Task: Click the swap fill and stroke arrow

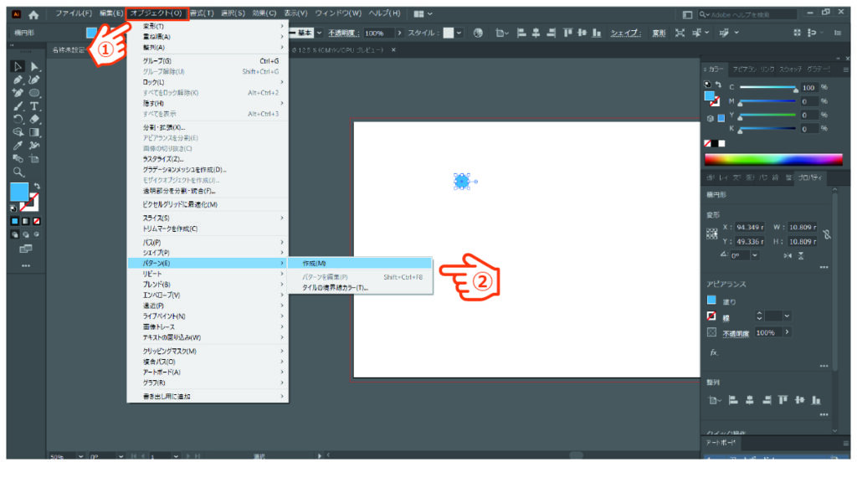Action: [37, 186]
